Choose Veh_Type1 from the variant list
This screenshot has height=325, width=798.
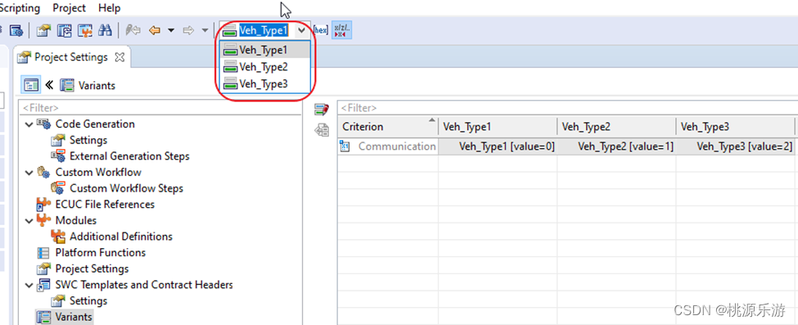(264, 50)
